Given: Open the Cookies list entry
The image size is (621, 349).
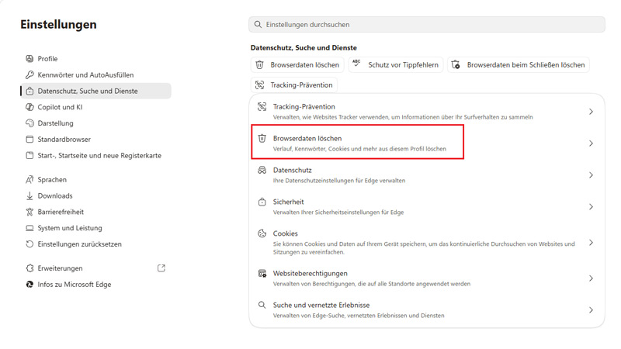Looking at the screenshot, I should tap(427, 243).
